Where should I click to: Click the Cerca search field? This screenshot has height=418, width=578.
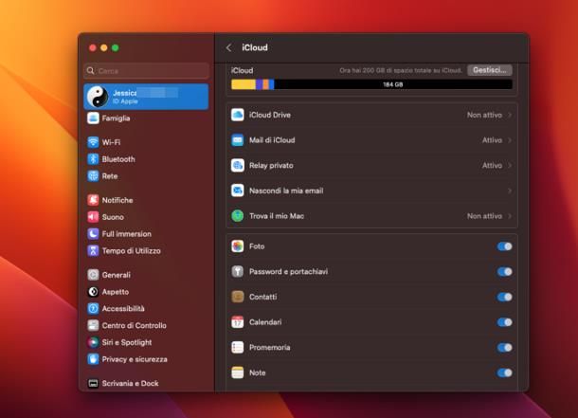tap(146, 71)
